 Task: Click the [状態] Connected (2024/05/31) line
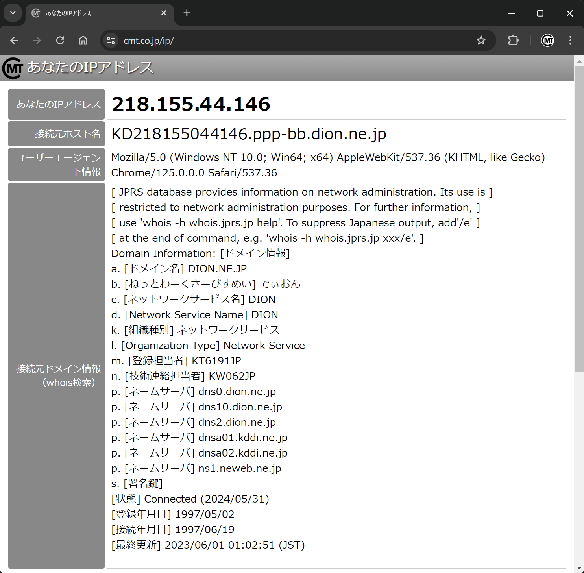coord(190,499)
